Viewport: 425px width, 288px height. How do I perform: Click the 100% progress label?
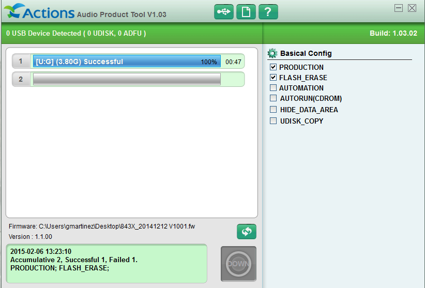coord(209,62)
